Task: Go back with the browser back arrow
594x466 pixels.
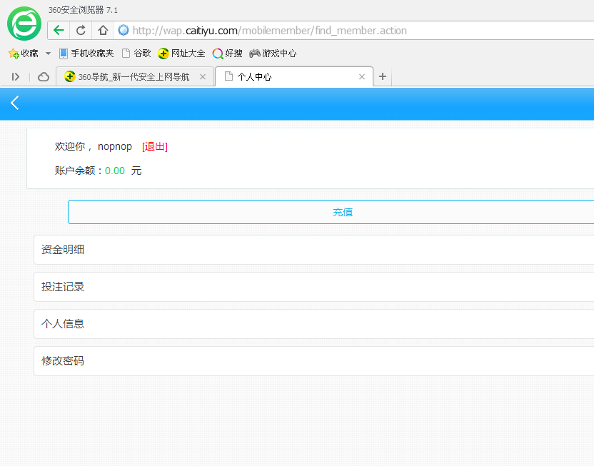Action: click(x=59, y=30)
